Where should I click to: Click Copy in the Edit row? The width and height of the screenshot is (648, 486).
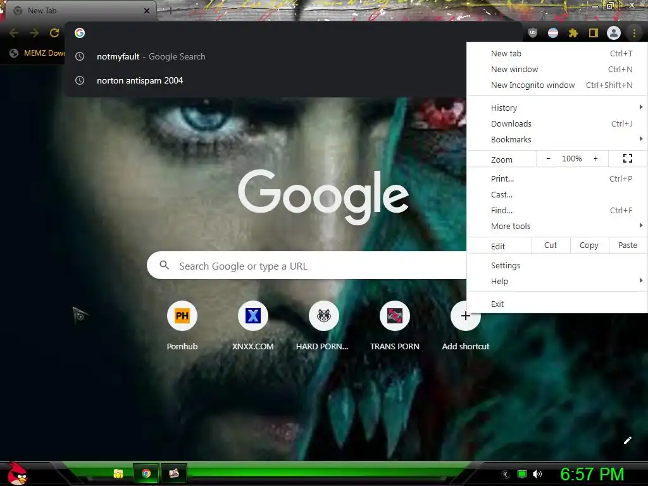[x=589, y=246]
